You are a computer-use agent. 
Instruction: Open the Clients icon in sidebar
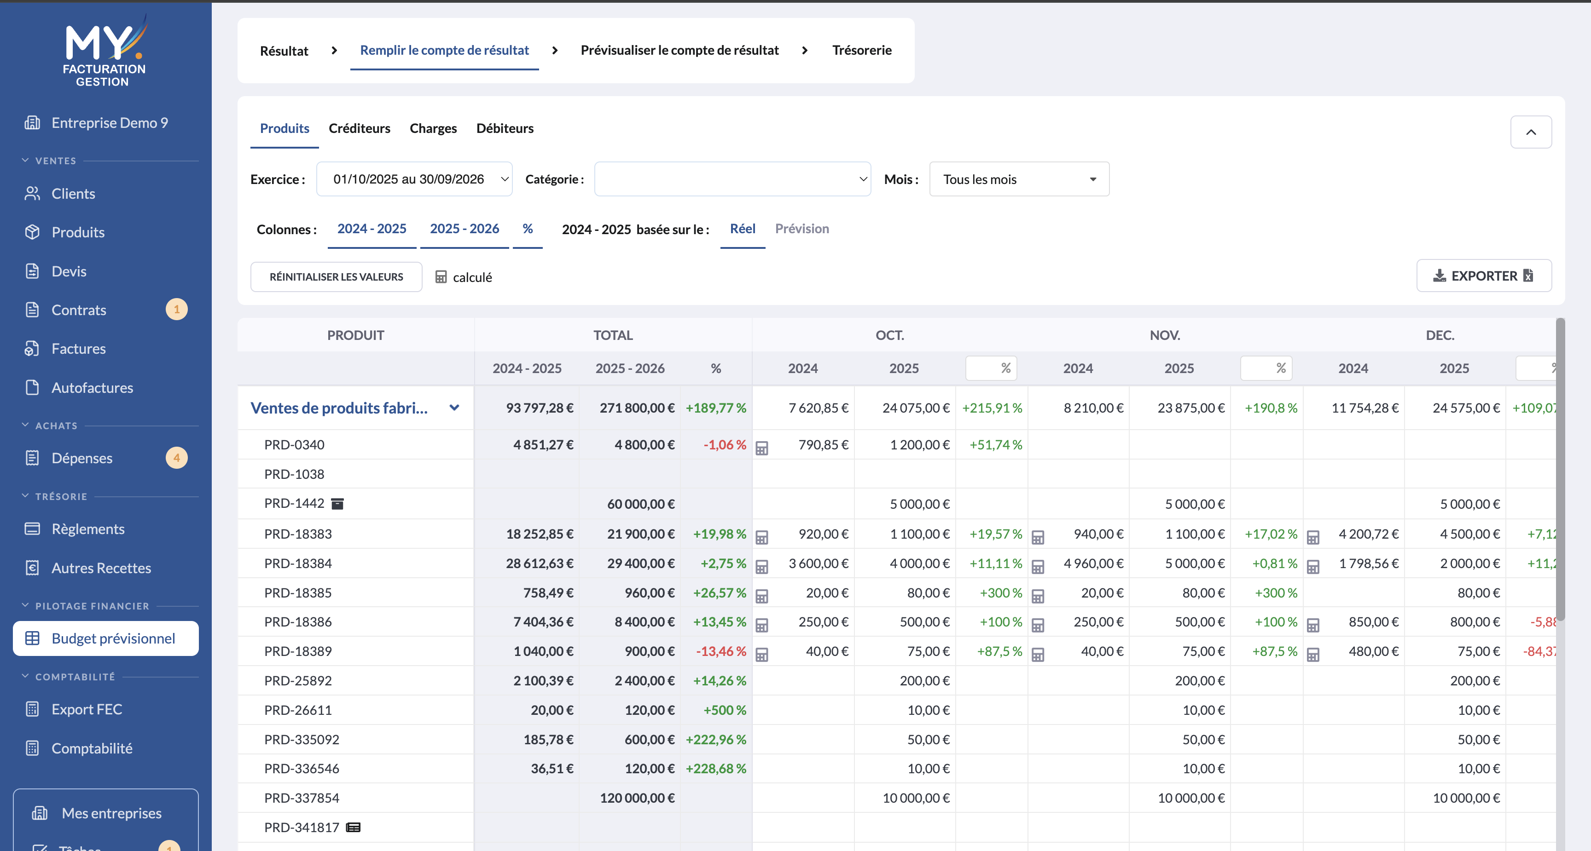pos(32,194)
